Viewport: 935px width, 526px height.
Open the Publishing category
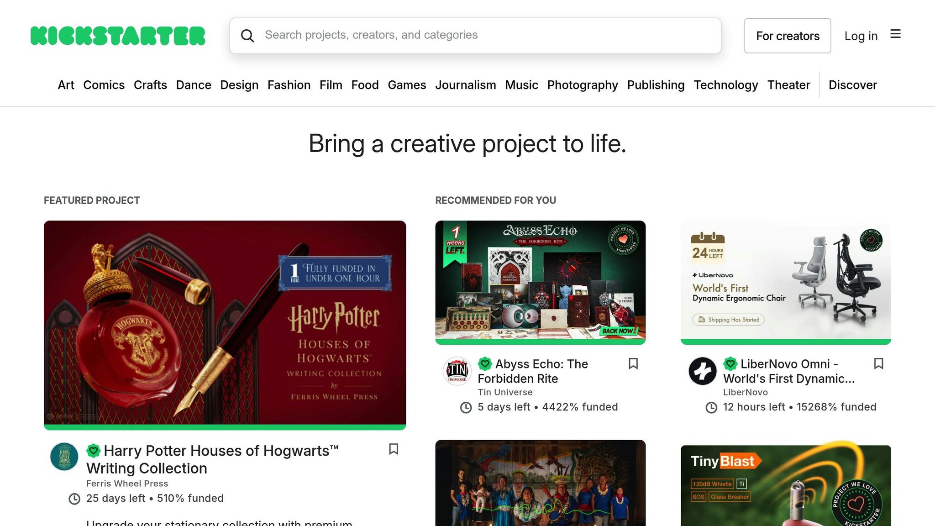pos(656,85)
